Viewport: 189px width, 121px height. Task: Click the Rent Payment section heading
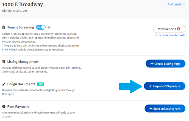pos(18,106)
